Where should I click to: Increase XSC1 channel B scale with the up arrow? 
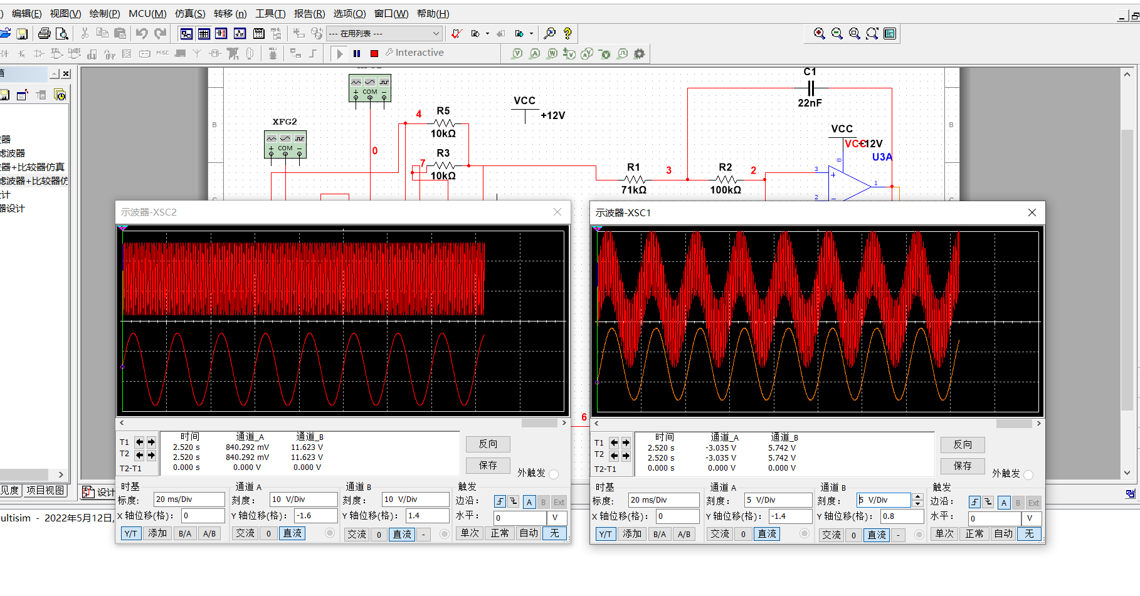coord(918,497)
